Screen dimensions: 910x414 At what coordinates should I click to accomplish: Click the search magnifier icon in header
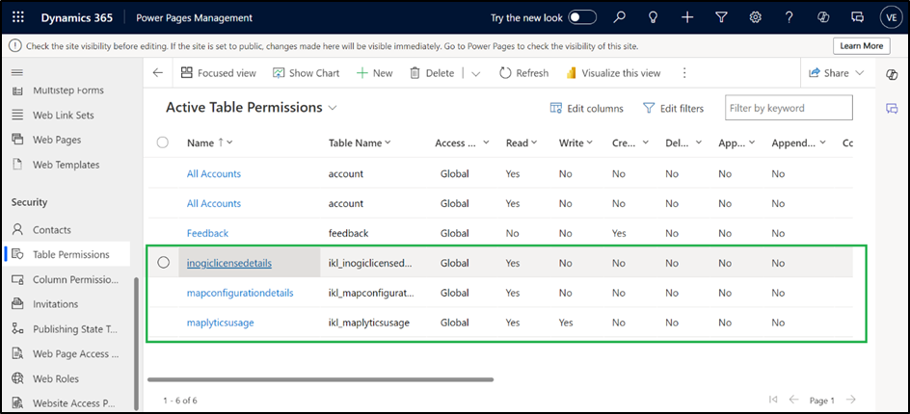620,17
